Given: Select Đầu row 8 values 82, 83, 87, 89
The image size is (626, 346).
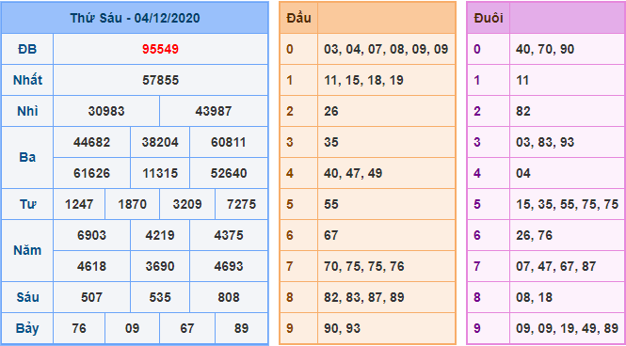Looking at the screenshot, I should 364,297.
